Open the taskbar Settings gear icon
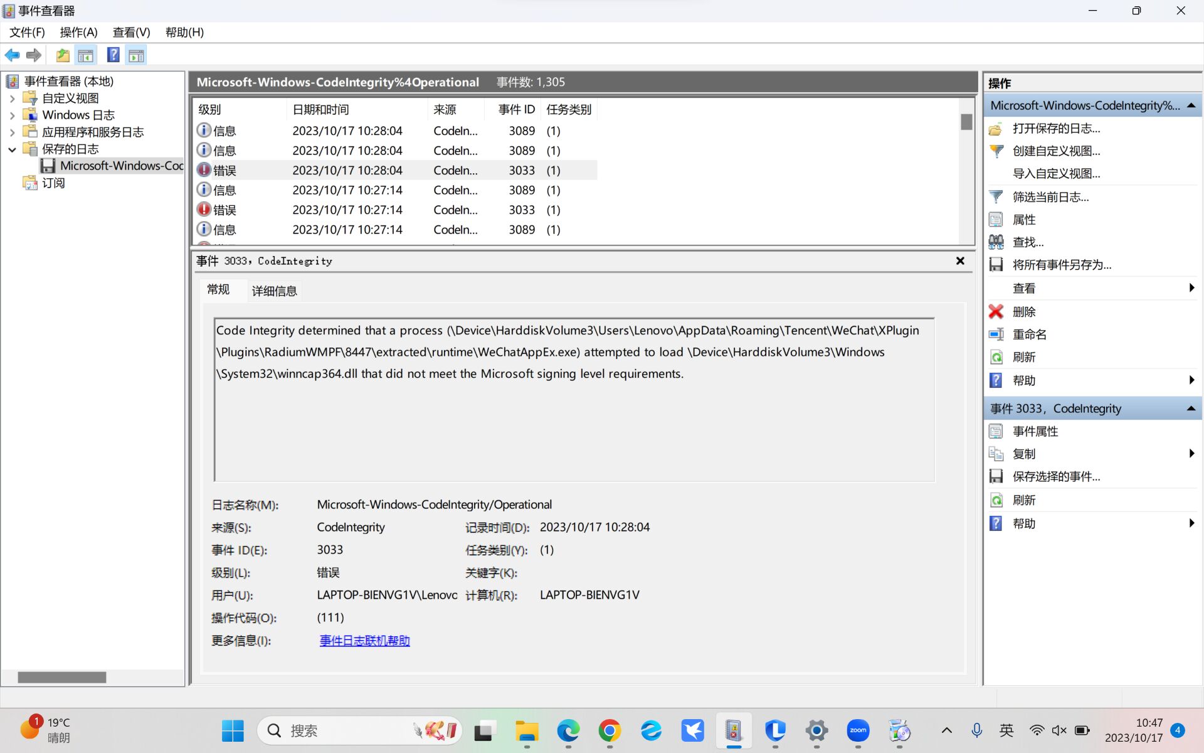Viewport: 1204px width, 753px height. [x=816, y=730]
